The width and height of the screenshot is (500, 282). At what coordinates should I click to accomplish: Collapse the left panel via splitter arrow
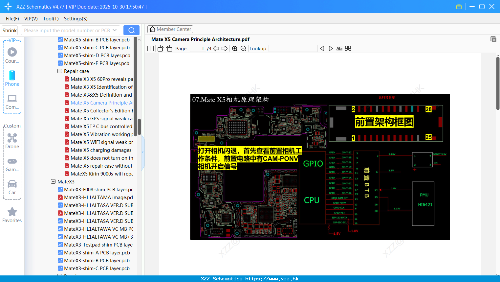pyautogui.click(x=143, y=152)
